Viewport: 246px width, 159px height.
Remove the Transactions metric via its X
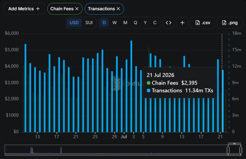118,9
